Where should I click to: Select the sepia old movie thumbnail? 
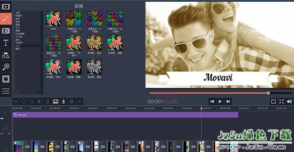click(95, 43)
